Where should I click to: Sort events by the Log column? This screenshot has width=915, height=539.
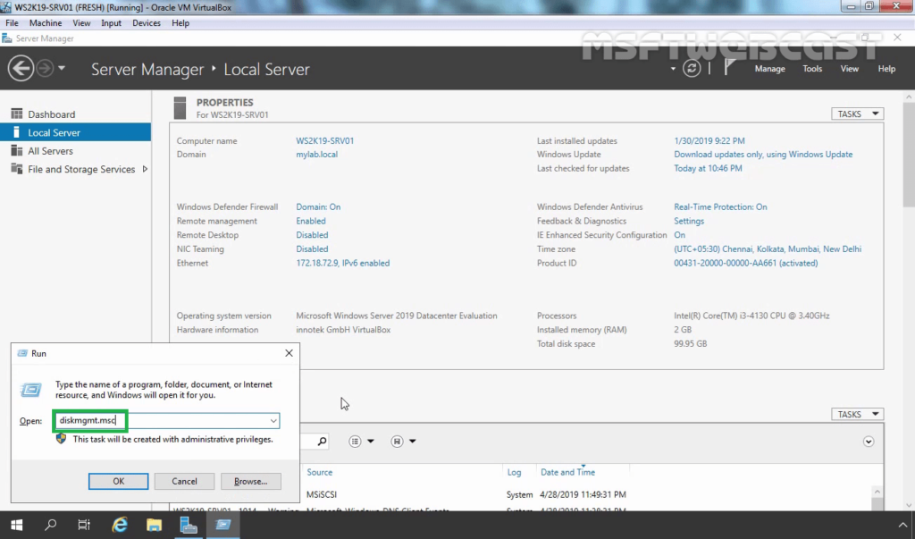pyautogui.click(x=514, y=472)
